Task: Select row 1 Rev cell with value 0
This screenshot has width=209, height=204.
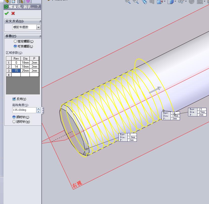Action: tap(16, 63)
